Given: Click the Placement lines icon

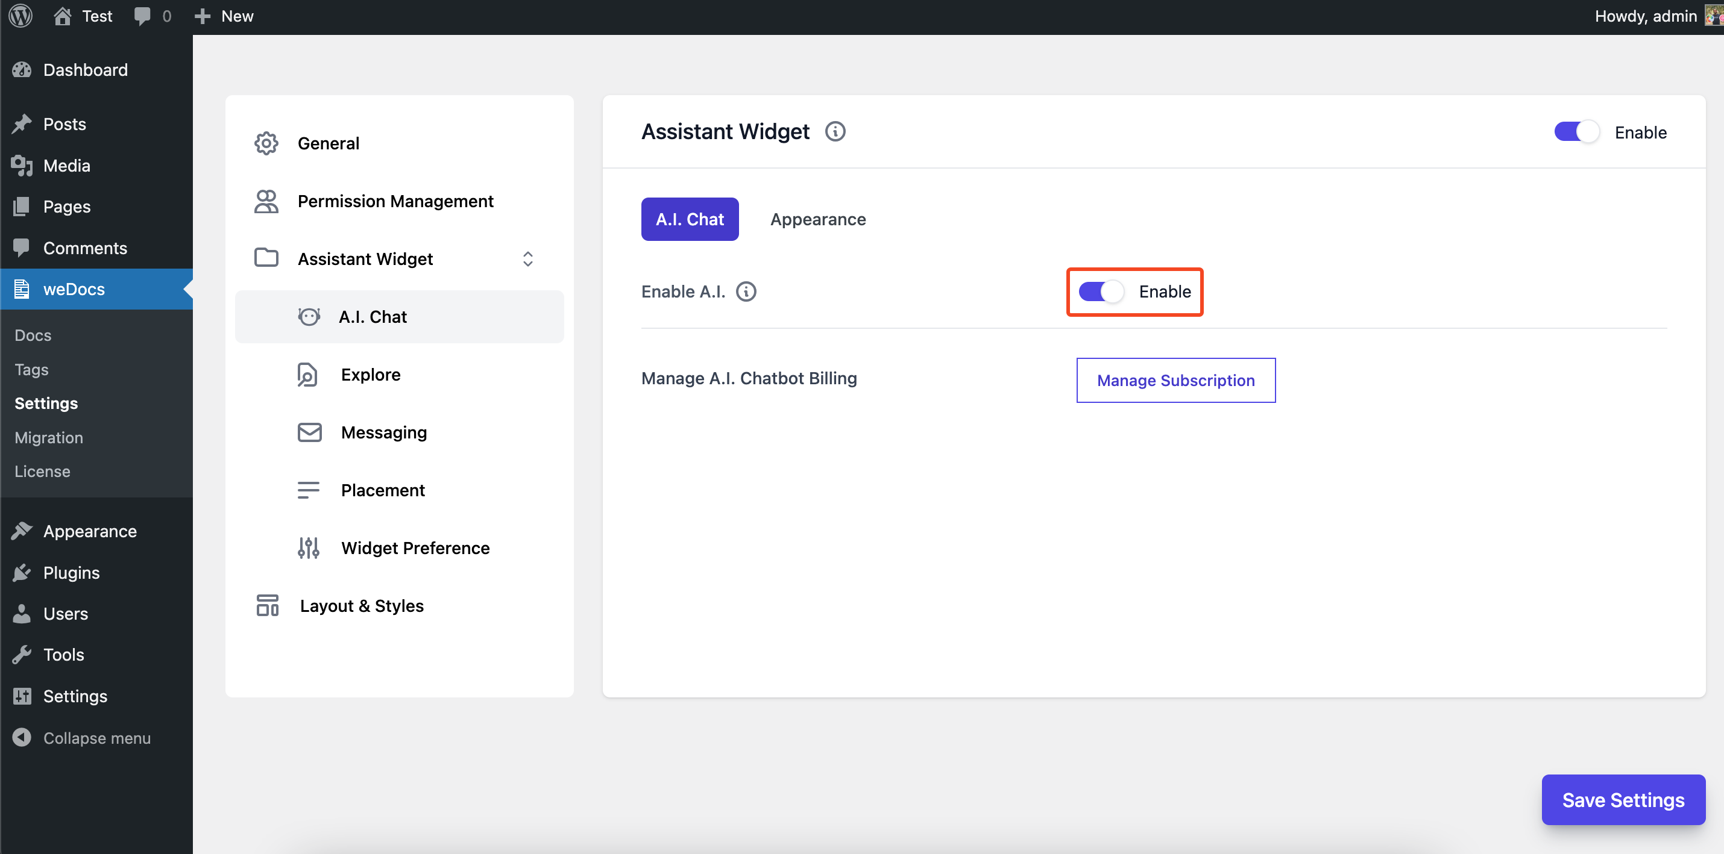Looking at the screenshot, I should pyautogui.click(x=309, y=490).
